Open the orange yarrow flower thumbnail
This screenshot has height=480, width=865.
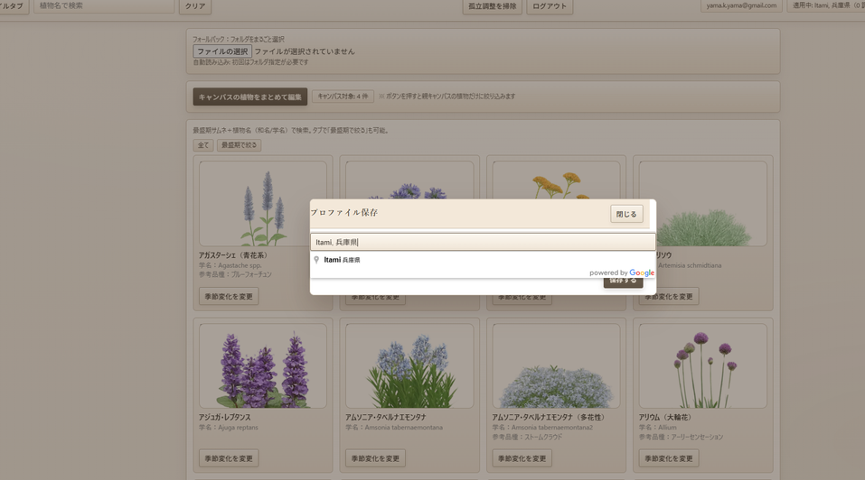coord(556,180)
